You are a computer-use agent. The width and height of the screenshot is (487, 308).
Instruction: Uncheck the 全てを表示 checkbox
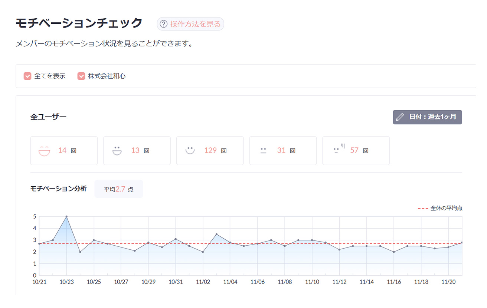click(x=27, y=76)
